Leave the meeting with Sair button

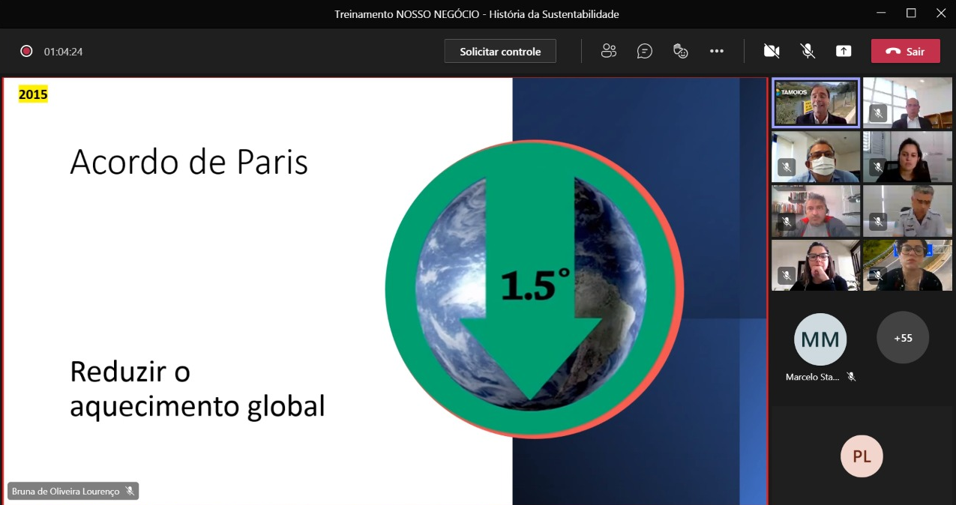click(x=905, y=51)
